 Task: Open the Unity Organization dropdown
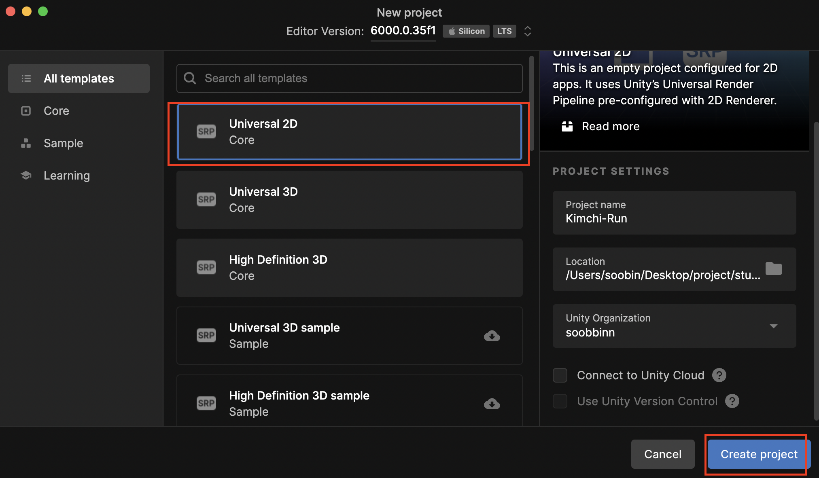[x=773, y=326]
